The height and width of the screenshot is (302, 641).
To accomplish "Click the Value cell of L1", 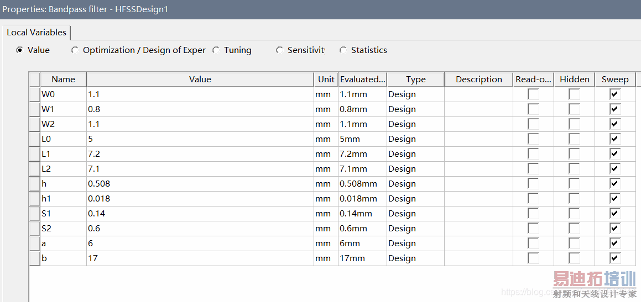I will pyautogui.click(x=200, y=154).
